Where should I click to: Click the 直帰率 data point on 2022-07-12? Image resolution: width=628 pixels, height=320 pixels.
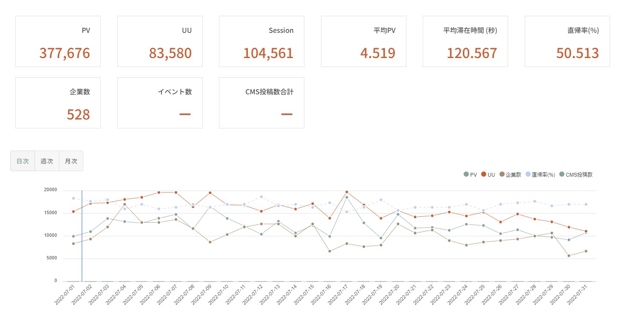[x=261, y=197]
